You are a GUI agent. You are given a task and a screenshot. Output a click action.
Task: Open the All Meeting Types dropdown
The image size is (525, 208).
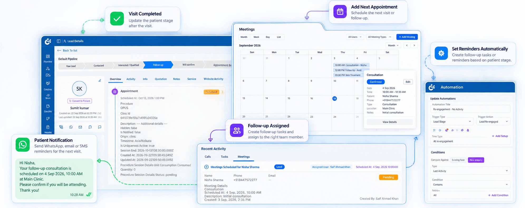tap(379, 37)
